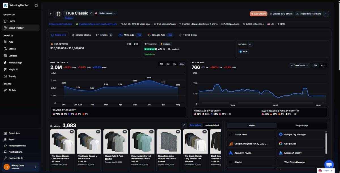
Task: Click the back arrow beside True Classic
Action: click(x=51, y=14)
